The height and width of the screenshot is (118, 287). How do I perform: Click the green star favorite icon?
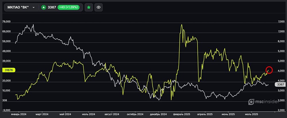coord(89,7)
